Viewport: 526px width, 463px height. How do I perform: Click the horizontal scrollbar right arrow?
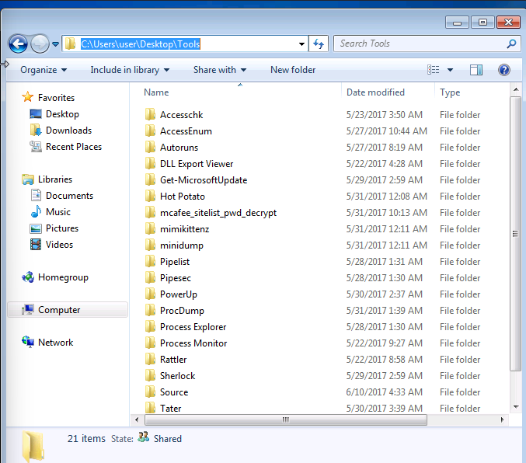tap(502, 419)
